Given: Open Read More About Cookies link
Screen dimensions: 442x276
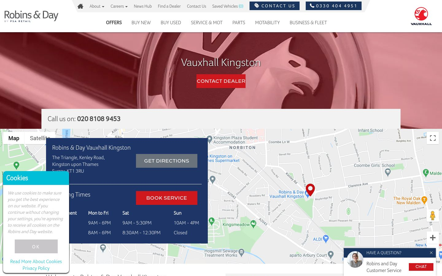Looking at the screenshot, I should (36, 261).
